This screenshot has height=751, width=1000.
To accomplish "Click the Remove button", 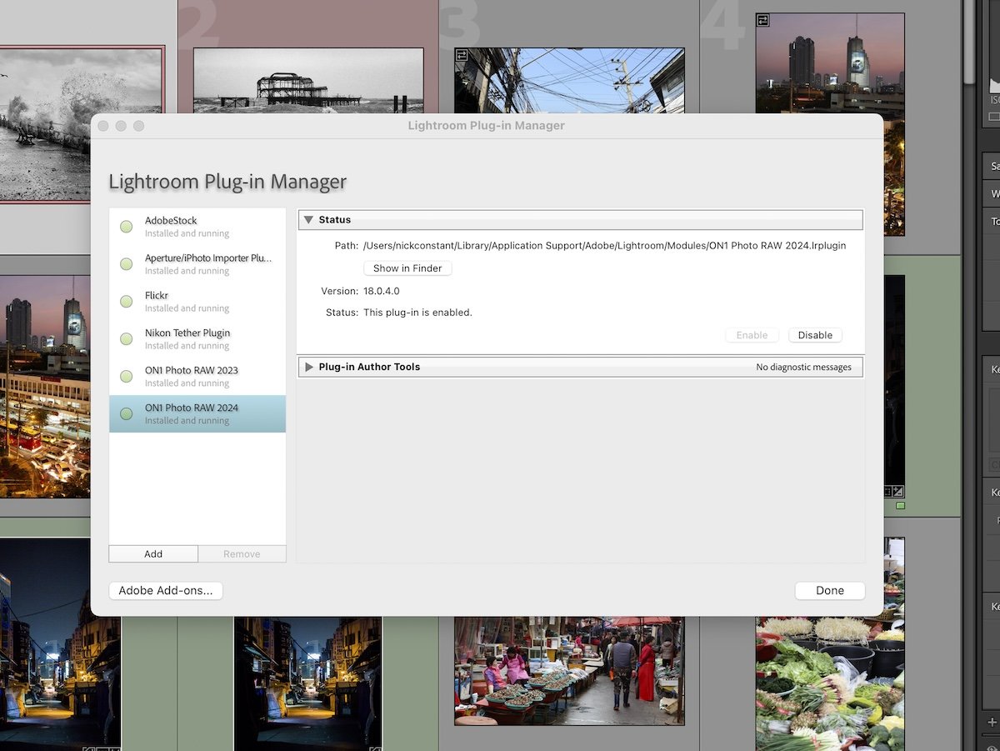I will pyautogui.click(x=241, y=553).
